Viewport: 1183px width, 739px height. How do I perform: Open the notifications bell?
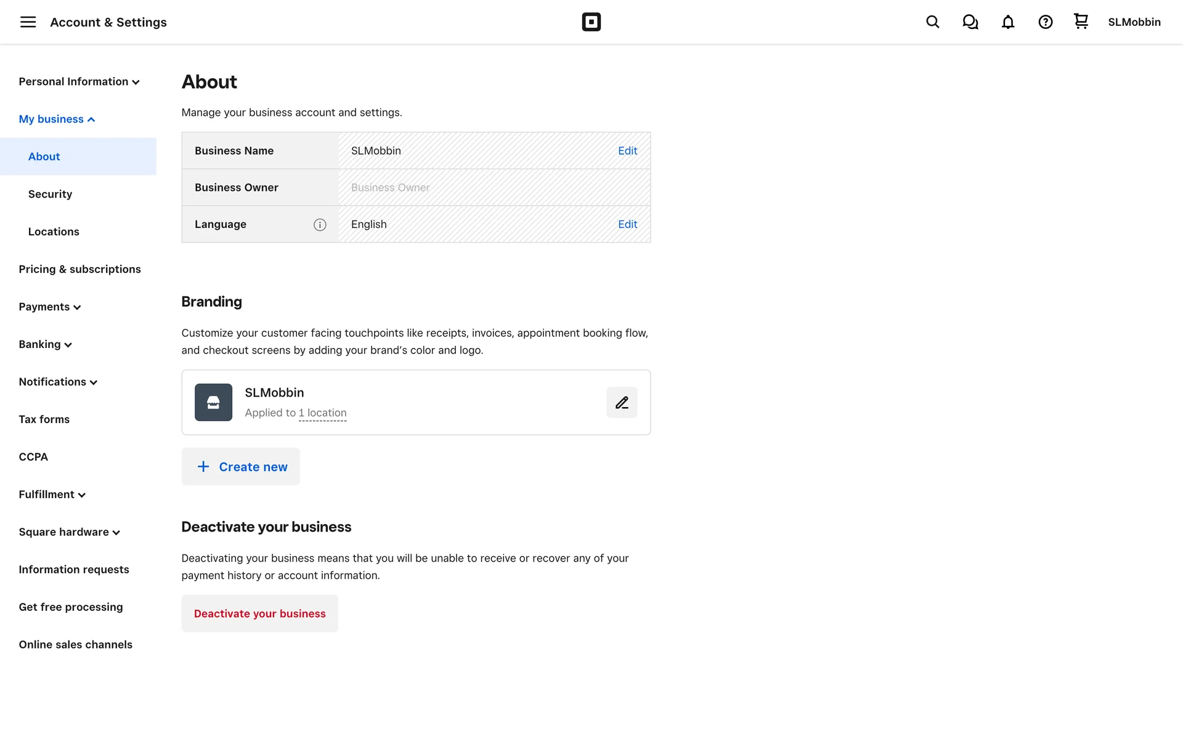point(1007,22)
